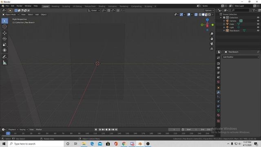This screenshot has height=147, width=261.
Task: Open the World properties tab
Action: coord(219,82)
